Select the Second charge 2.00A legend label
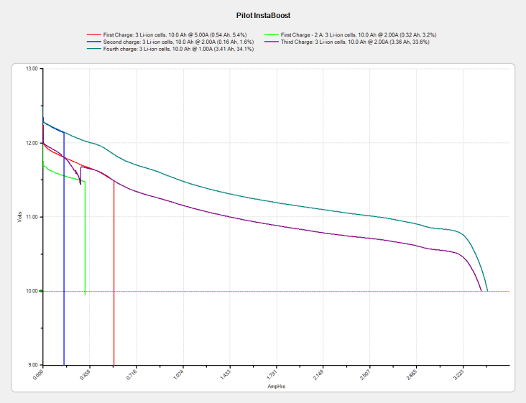Screen dimensions: 526x403 pos(175,42)
